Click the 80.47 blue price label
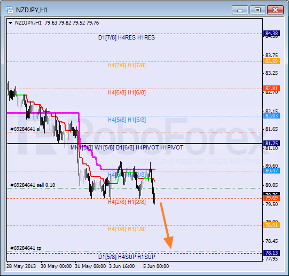 271,171
